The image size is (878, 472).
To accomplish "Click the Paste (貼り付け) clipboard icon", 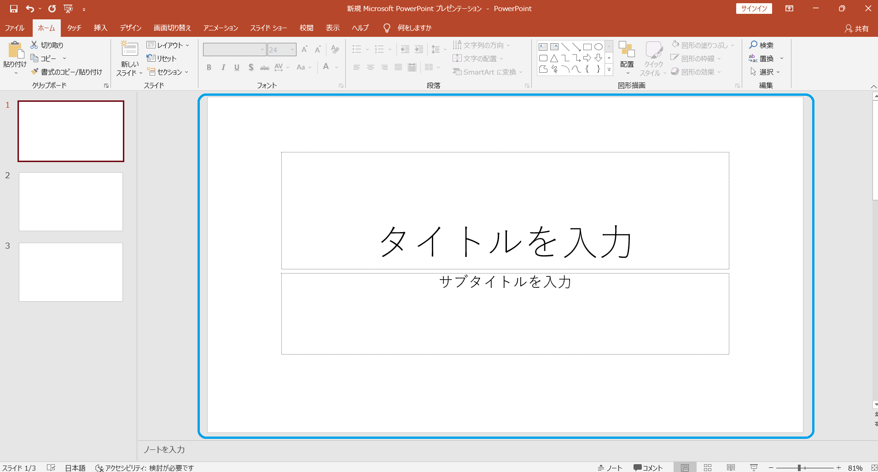I will 15,50.
